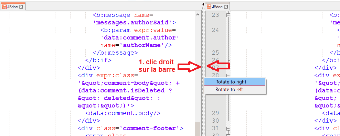Click line number 24 in the right pane's margin
Viewport: 340px width, 136px height.
click(x=215, y=30)
